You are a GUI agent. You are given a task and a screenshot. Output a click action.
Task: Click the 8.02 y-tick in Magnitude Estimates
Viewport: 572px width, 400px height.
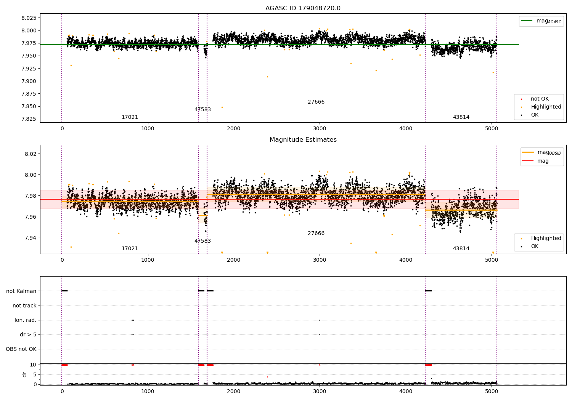pyautogui.click(x=30, y=154)
